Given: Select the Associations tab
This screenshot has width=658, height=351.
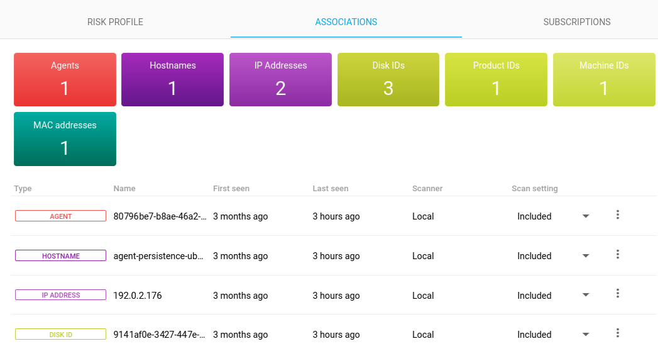Looking at the screenshot, I should tap(346, 22).
